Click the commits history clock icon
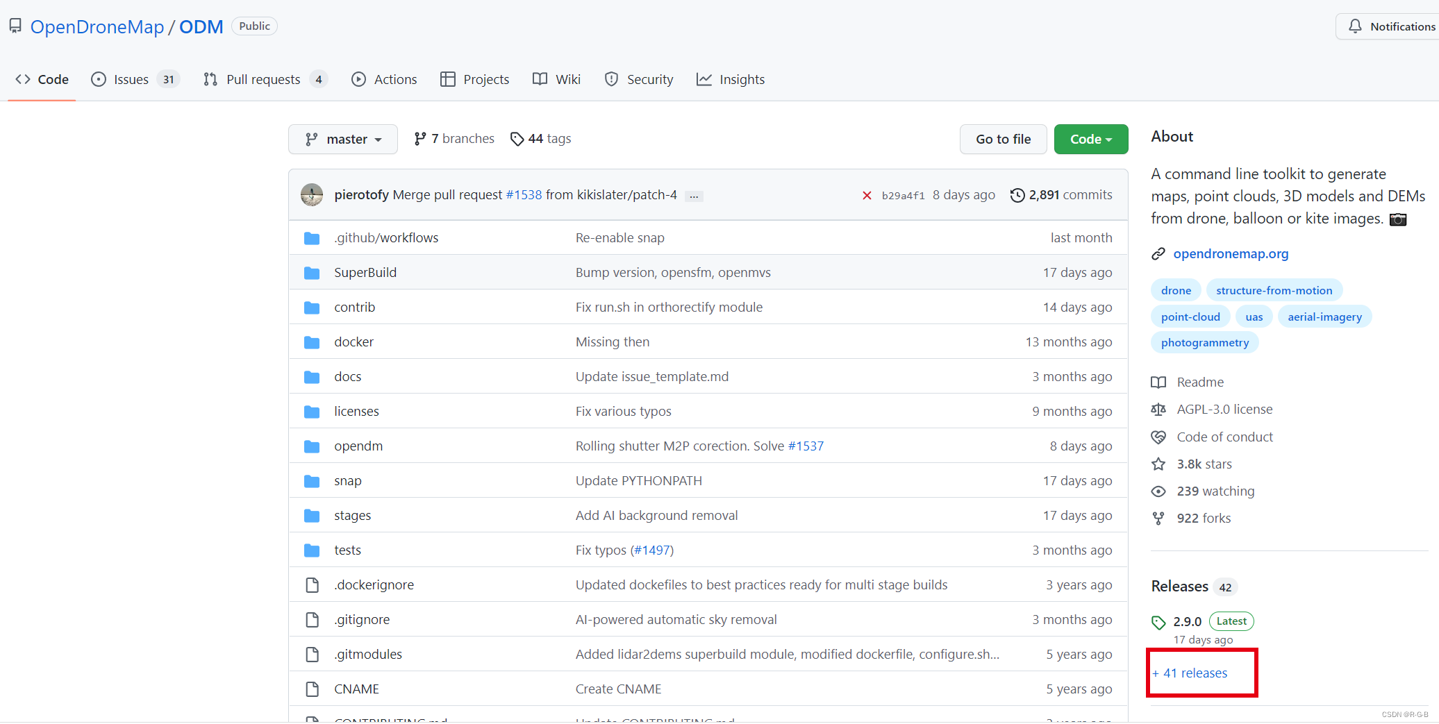This screenshot has height=724, width=1439. point(1017,195)
